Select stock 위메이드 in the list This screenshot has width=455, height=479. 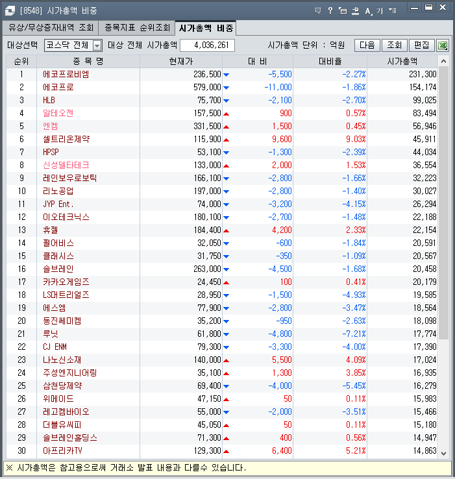[58, 399]
